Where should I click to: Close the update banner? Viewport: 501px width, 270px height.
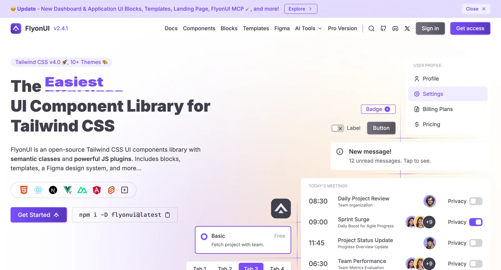pyautogui.click(x=476, y=9)
